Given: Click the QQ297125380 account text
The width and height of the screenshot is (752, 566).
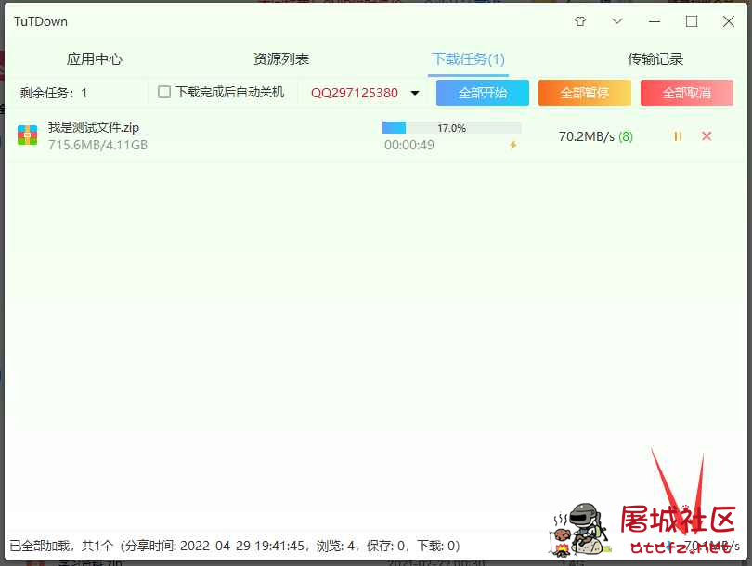Looking at the screenshot, I should point(355,93).
